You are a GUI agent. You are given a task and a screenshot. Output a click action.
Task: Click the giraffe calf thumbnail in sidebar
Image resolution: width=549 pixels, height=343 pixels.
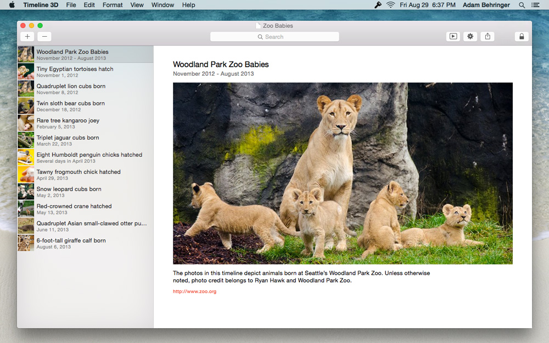pyautogui.click(x=26, y=243)
